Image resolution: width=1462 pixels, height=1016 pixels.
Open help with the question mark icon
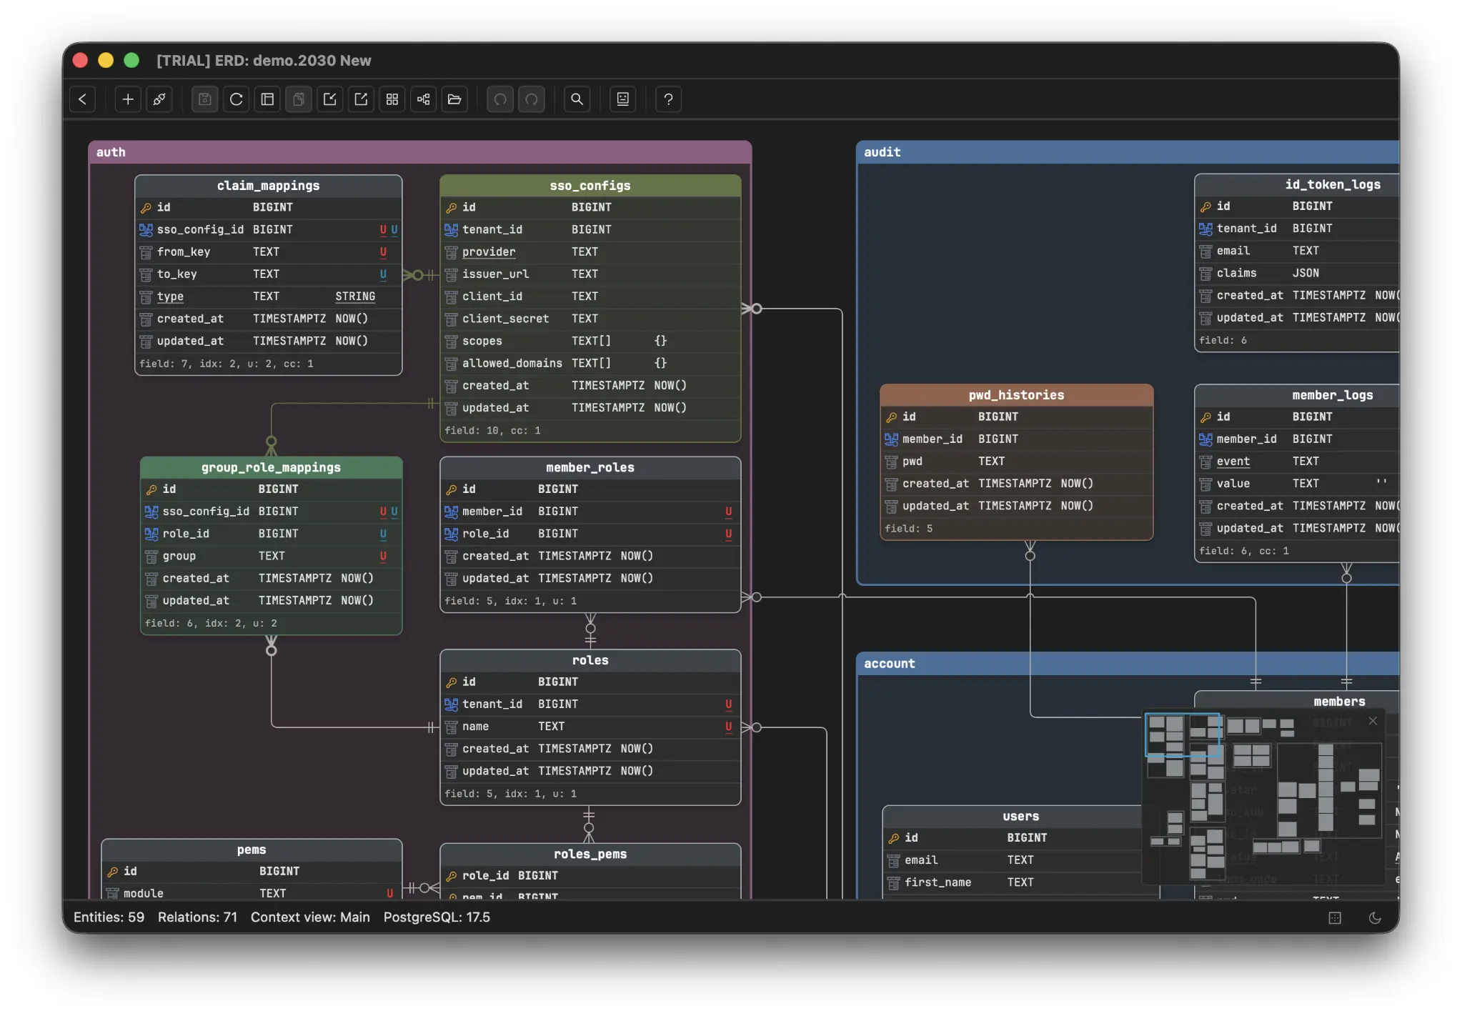coord(669,99)
